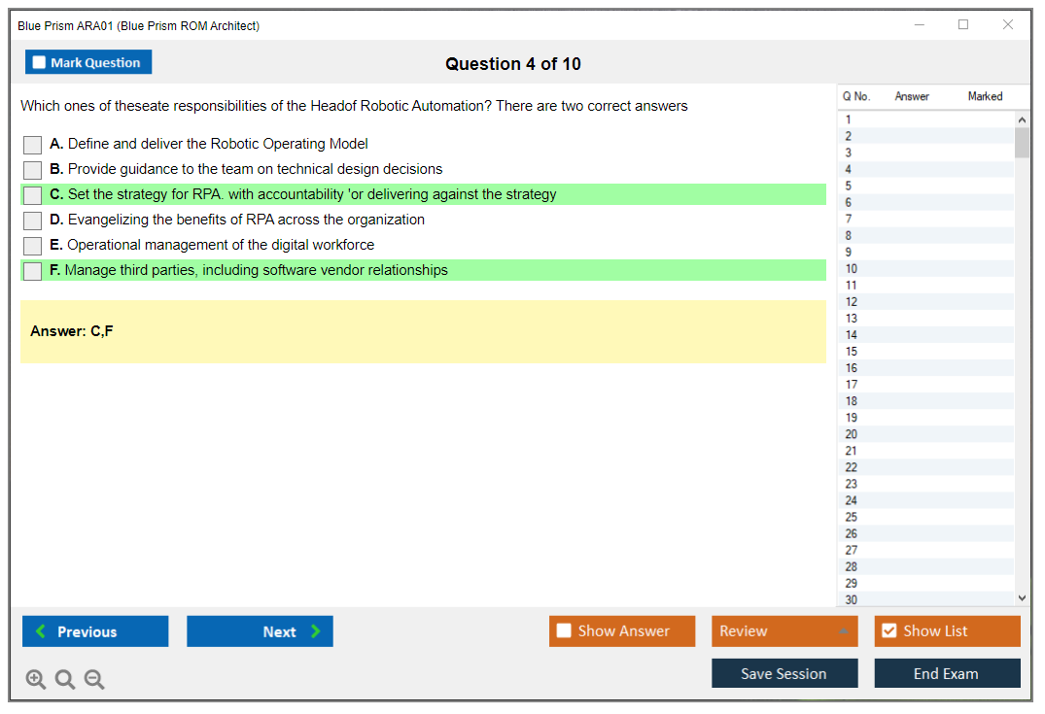Jump to question 4 row in list
This screenshot has width=1045, height=714.
pyautogui.click(x=923, y=170)
